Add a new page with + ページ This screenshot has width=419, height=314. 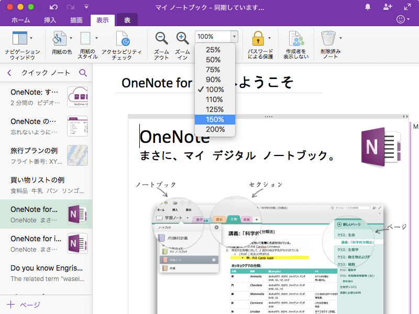(24, 305)
